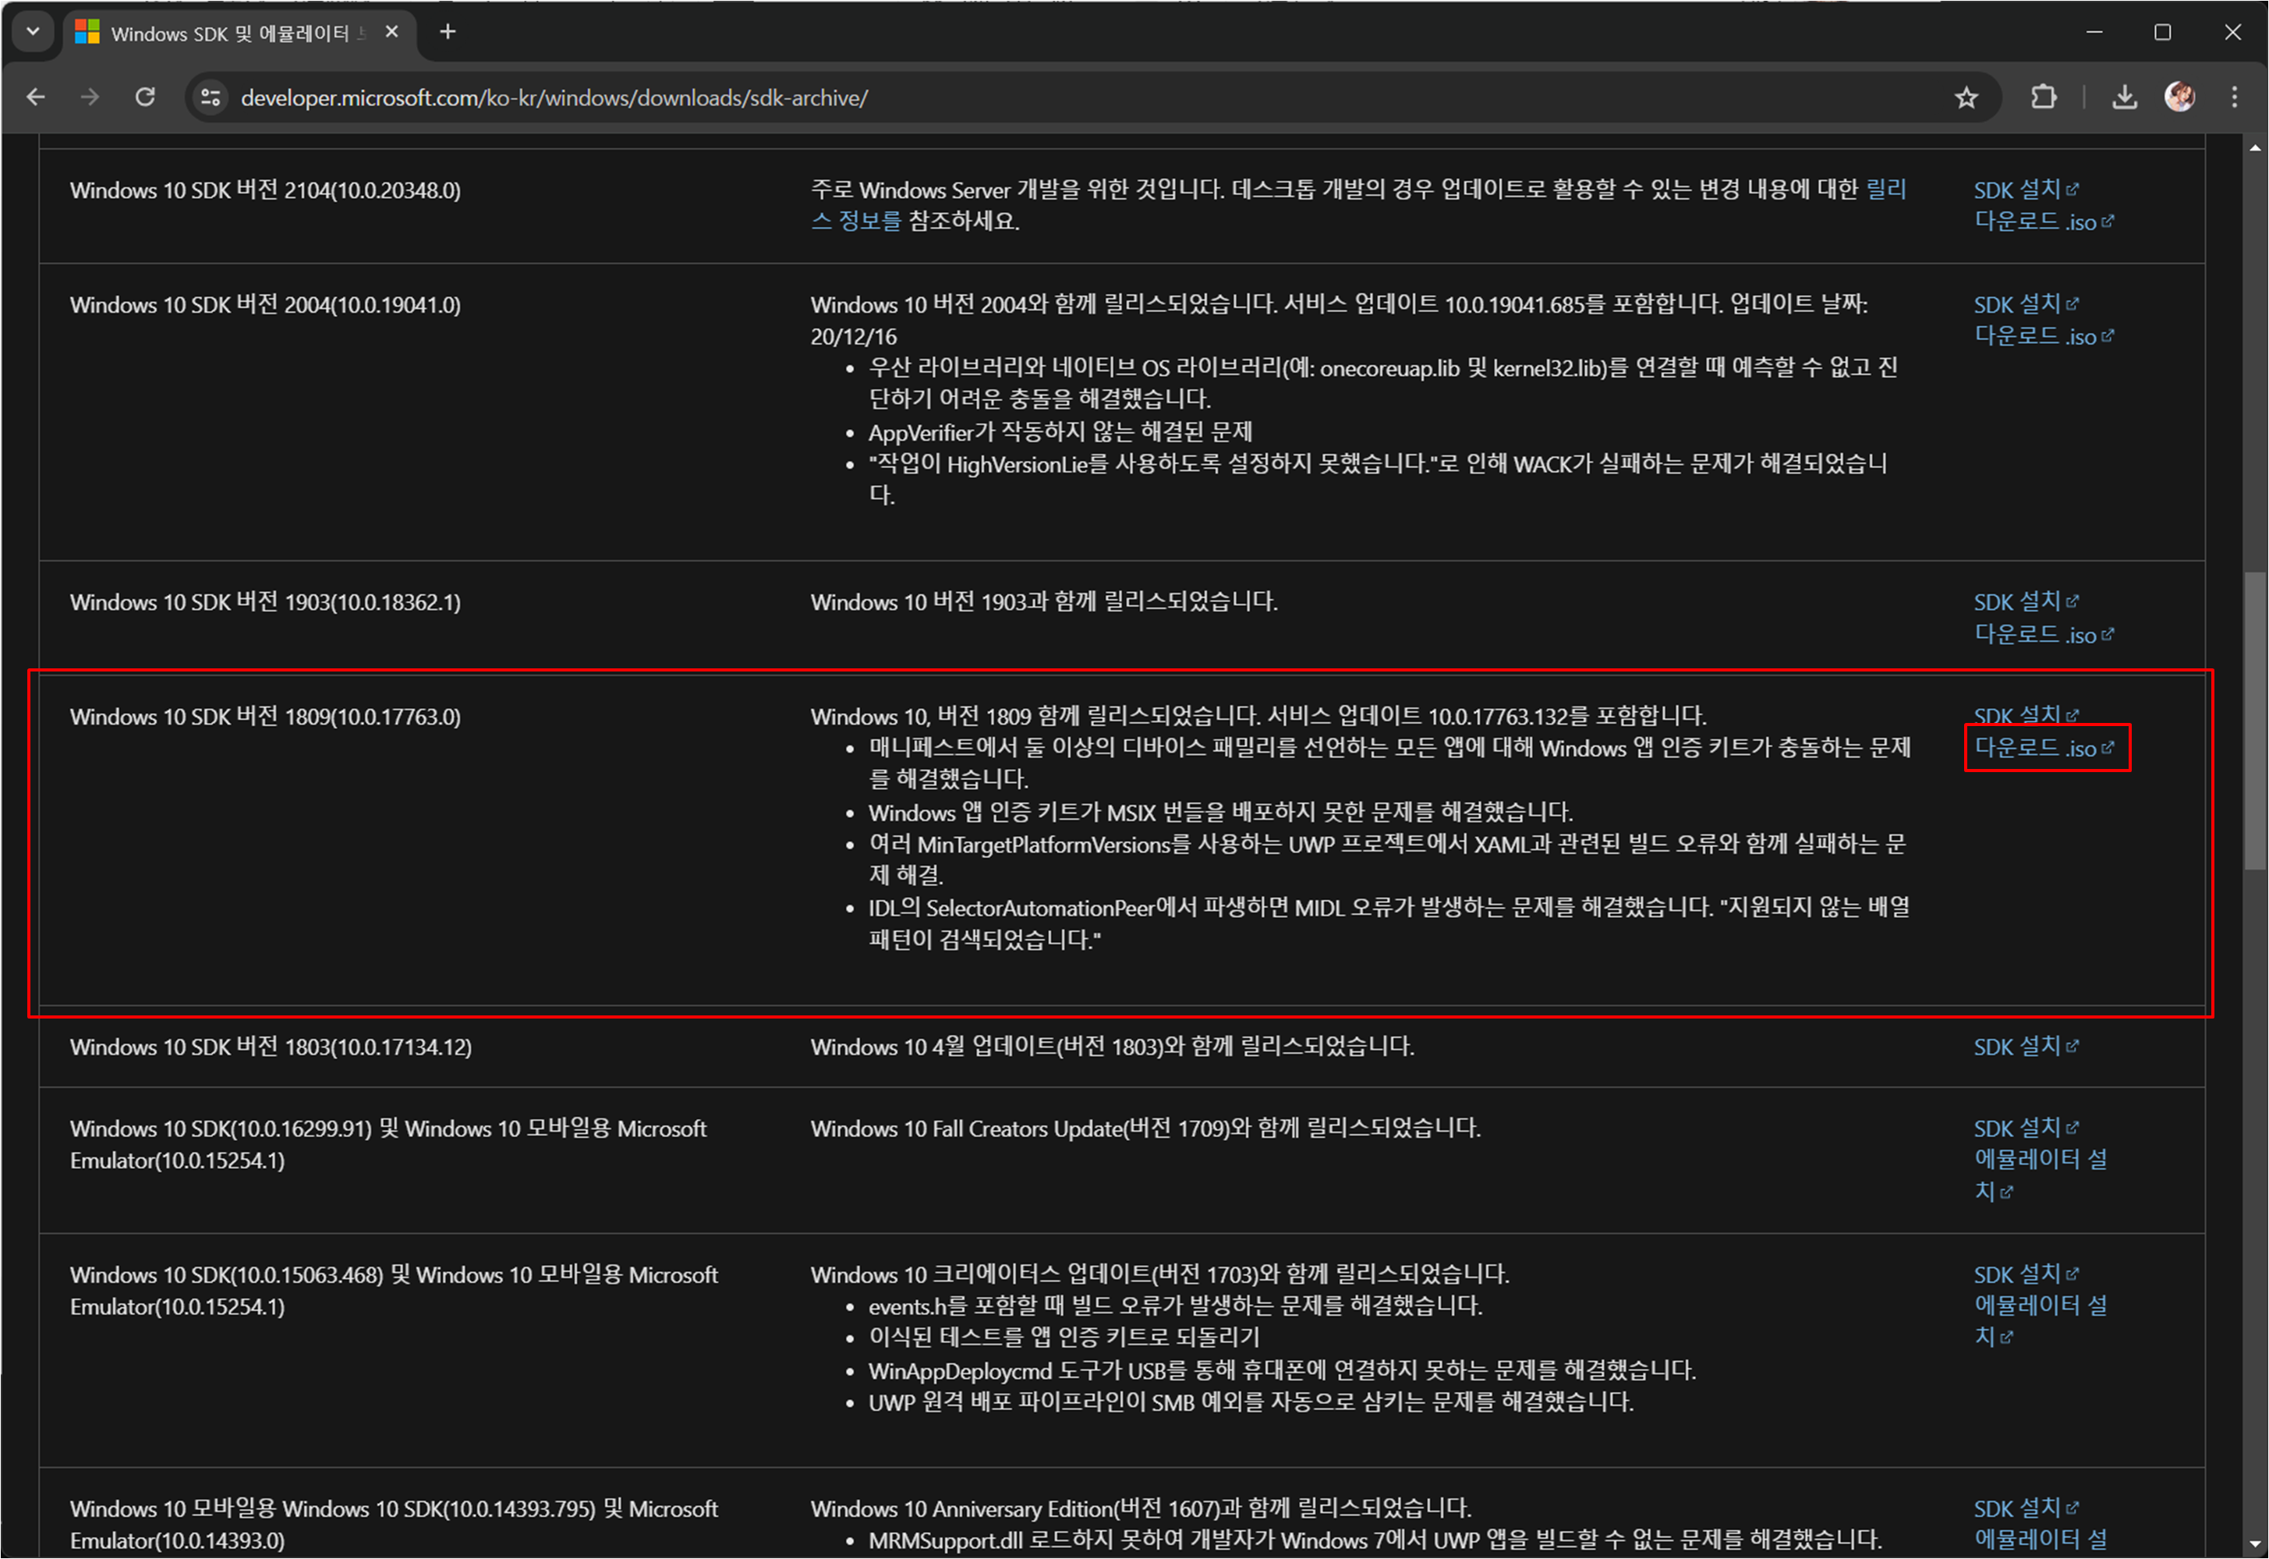Open Chrome's three-dot menu
The width and height of the screenshot is (2269, 1559).
pyautogui.click(x=2234, y=97)
